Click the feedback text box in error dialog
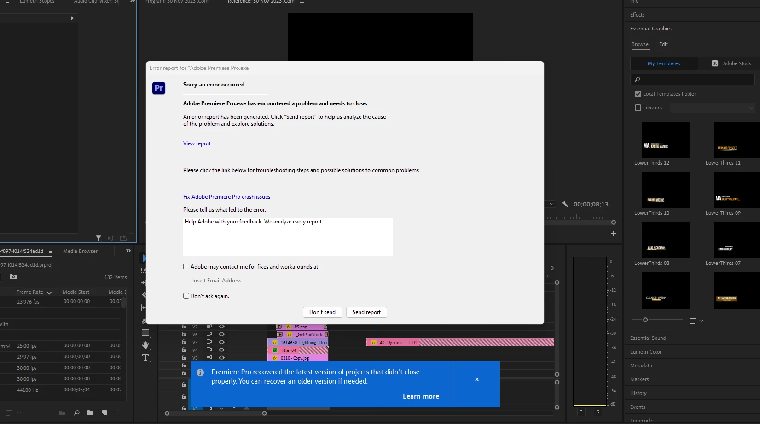Image resolution: width=760 pixels, height=424 pixels. tap(288, 237)
